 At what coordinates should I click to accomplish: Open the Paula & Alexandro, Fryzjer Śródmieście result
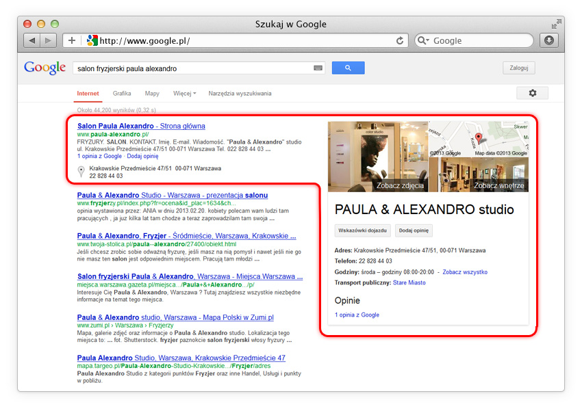[x=186, y=236]
